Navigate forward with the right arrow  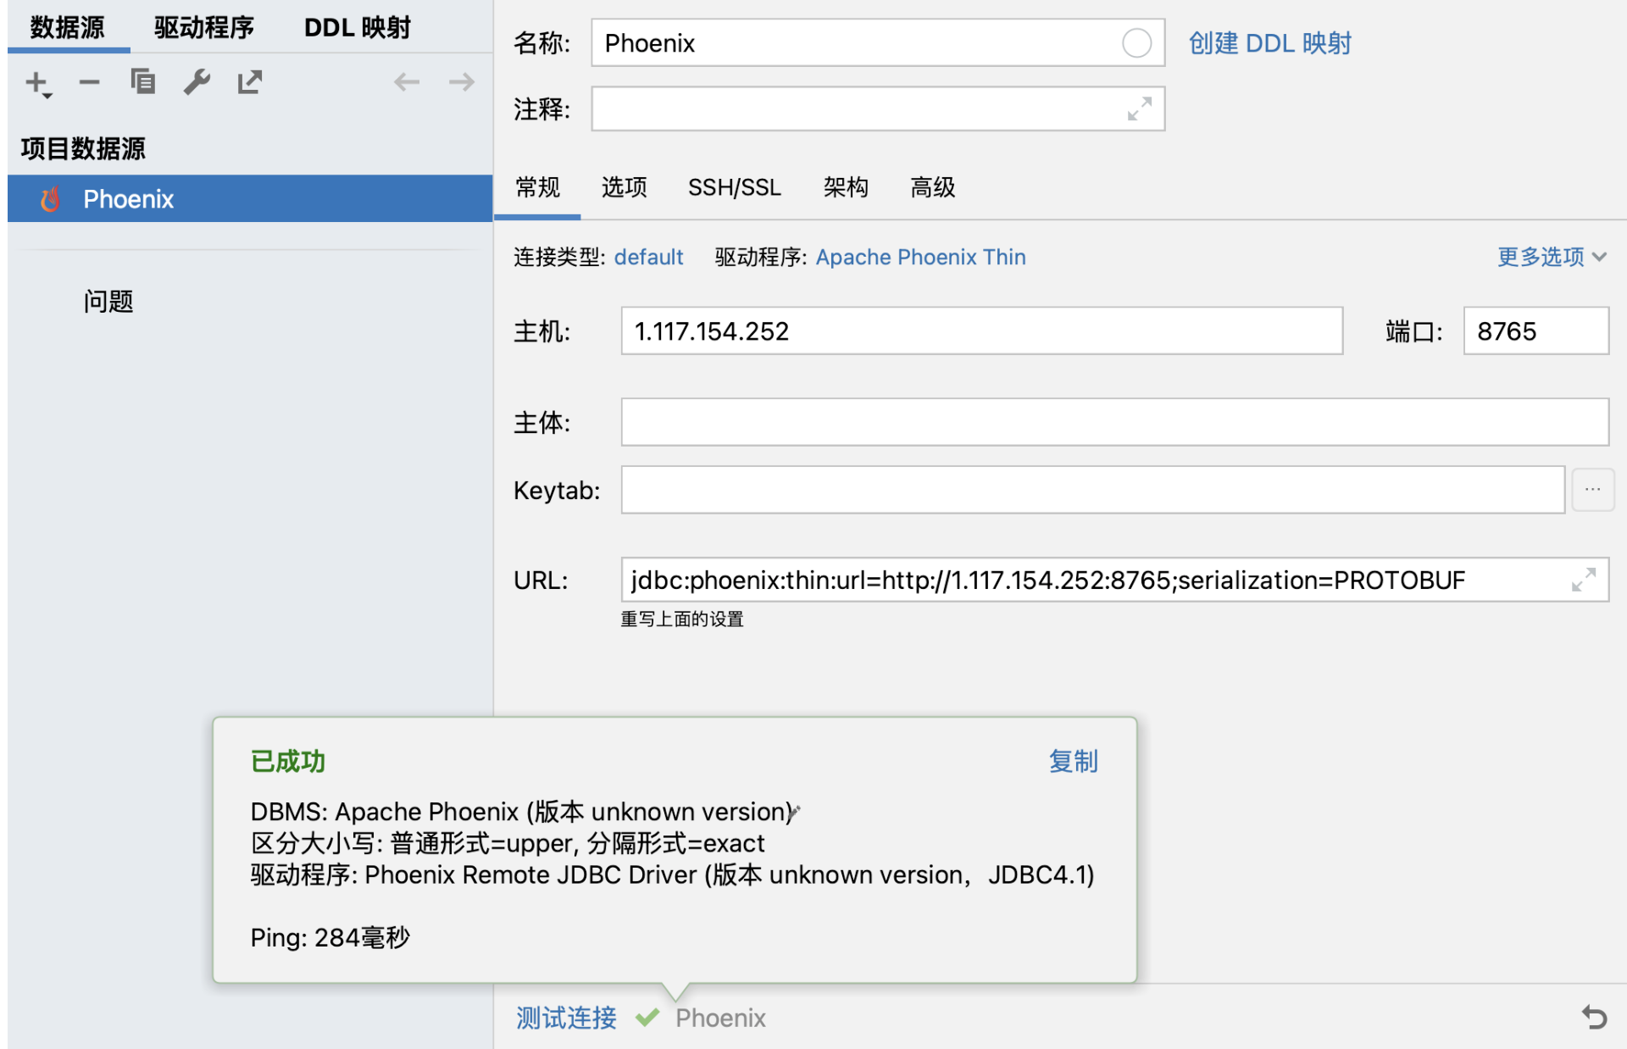click(x=461, y=82)
